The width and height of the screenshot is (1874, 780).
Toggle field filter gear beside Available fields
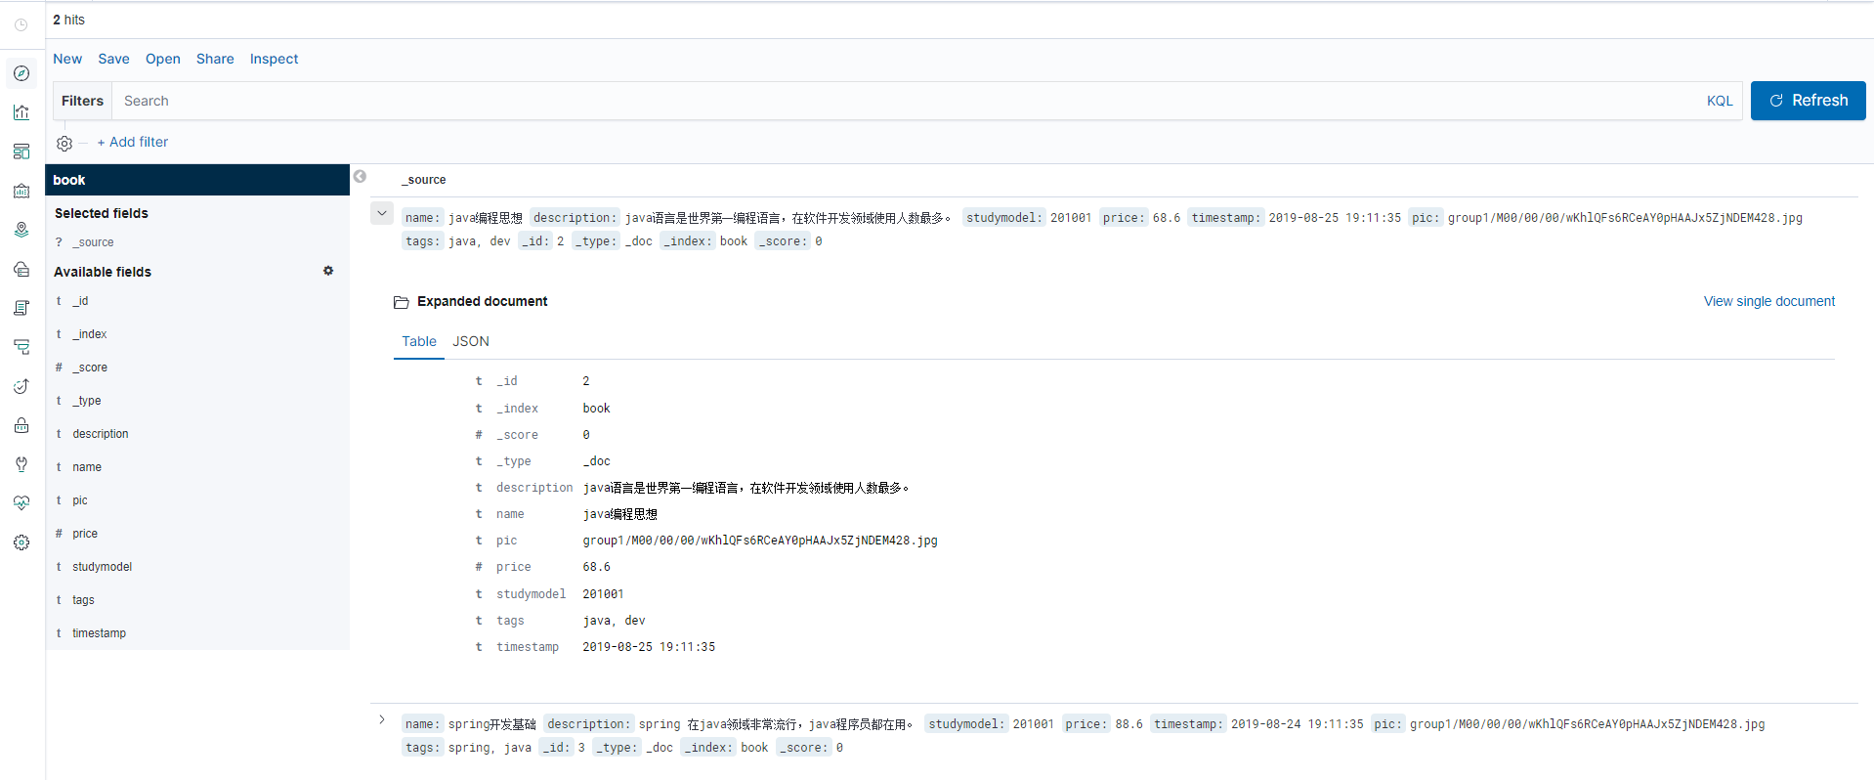328,271
